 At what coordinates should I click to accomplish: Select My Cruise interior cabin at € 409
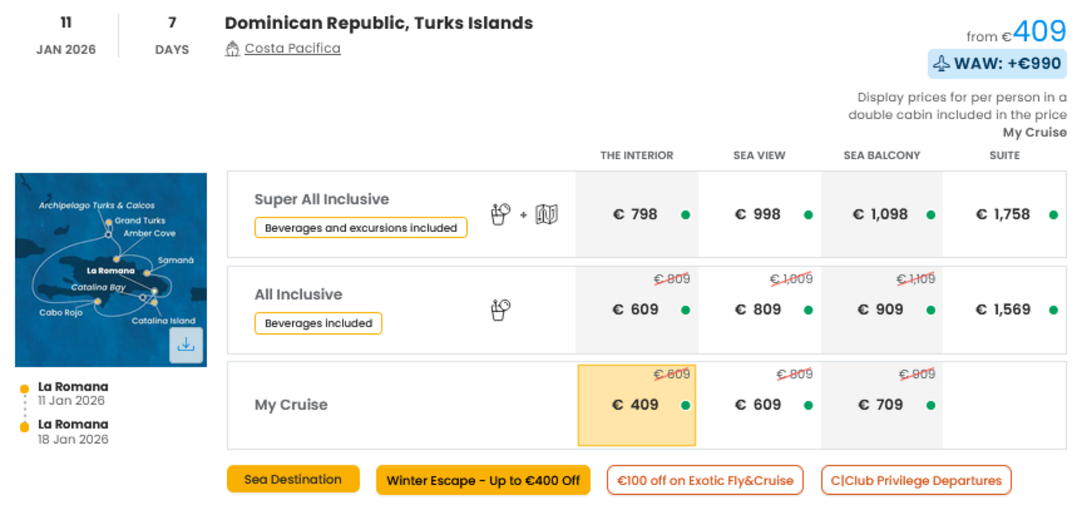637,405
